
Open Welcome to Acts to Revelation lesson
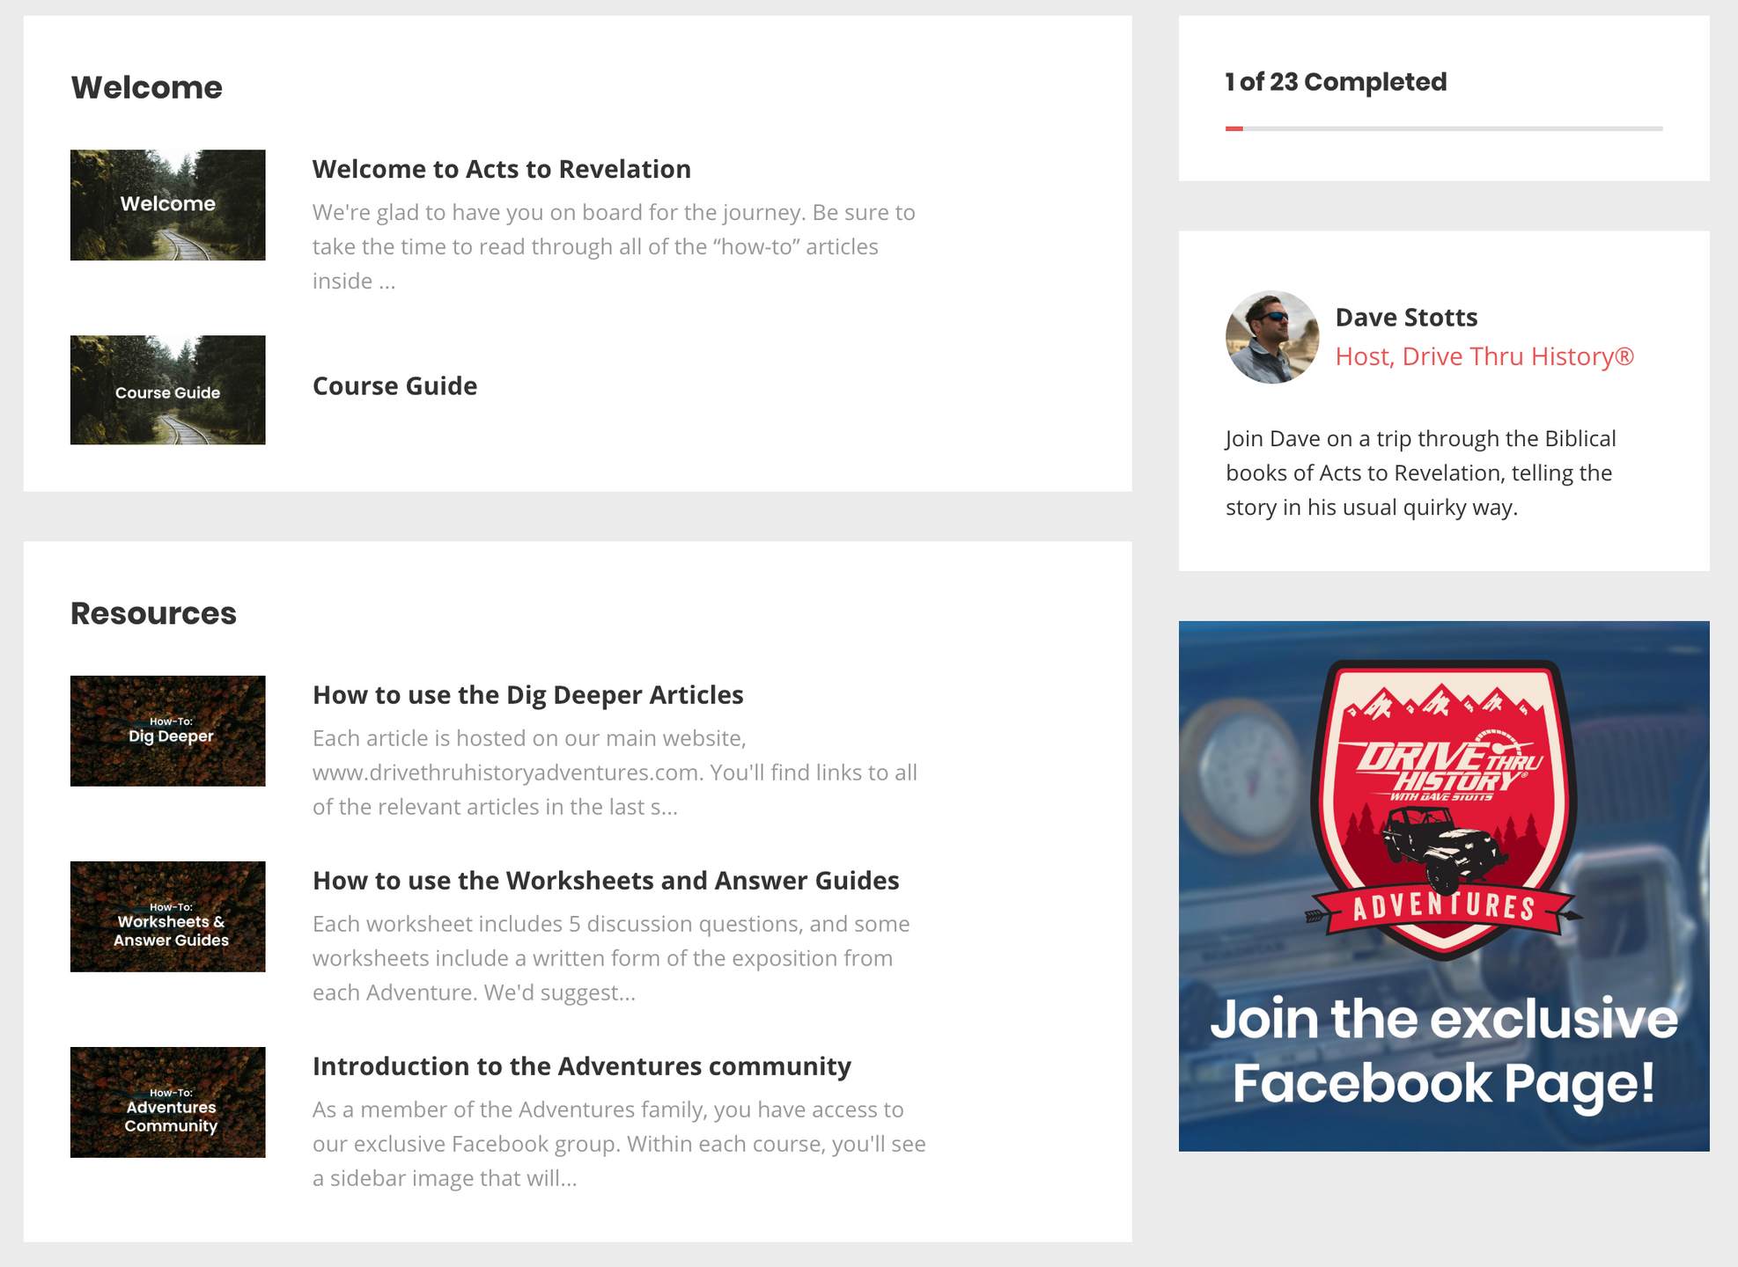point(501,169)
